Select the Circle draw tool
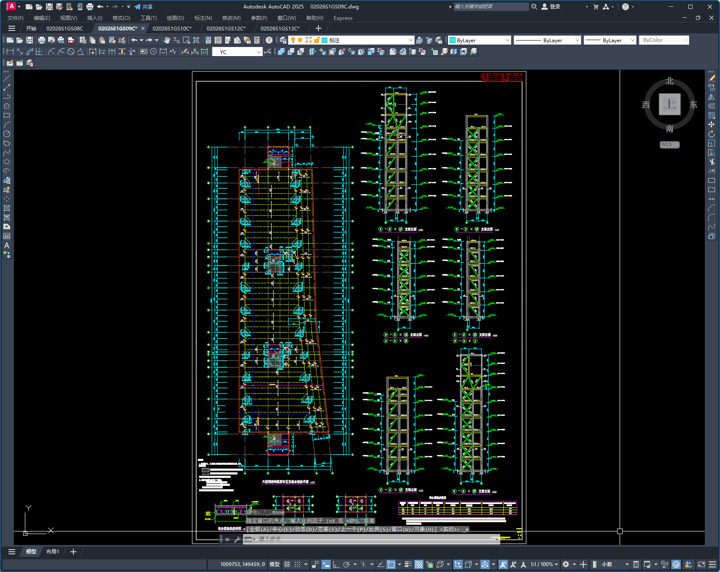This screenshot has width=720, height=572. point(7,134)
